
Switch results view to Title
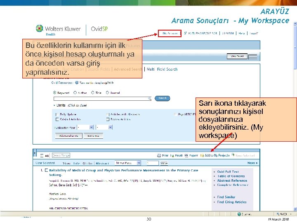[77, 163]
